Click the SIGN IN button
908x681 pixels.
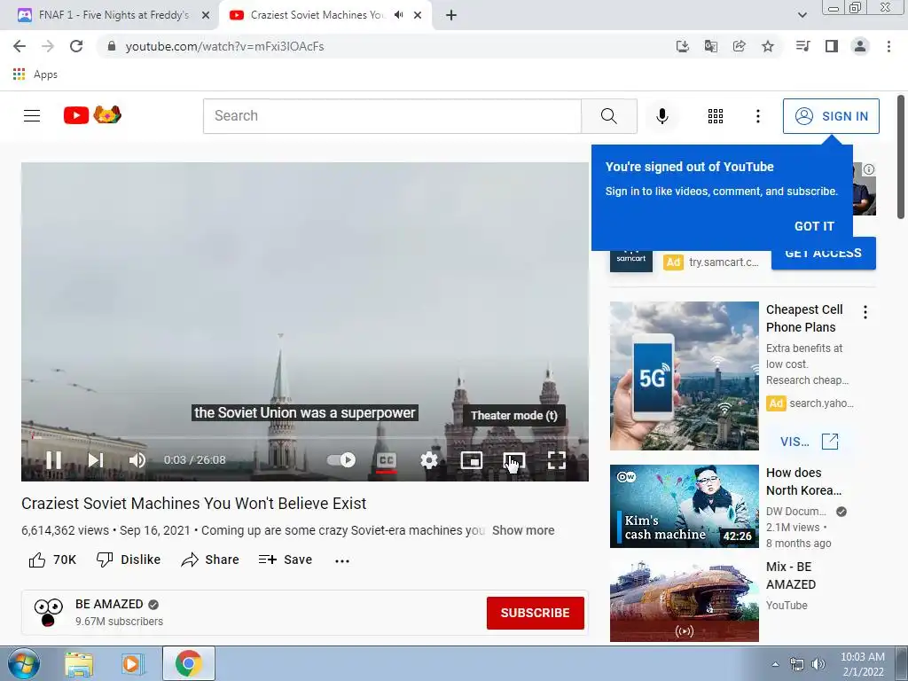831,116
